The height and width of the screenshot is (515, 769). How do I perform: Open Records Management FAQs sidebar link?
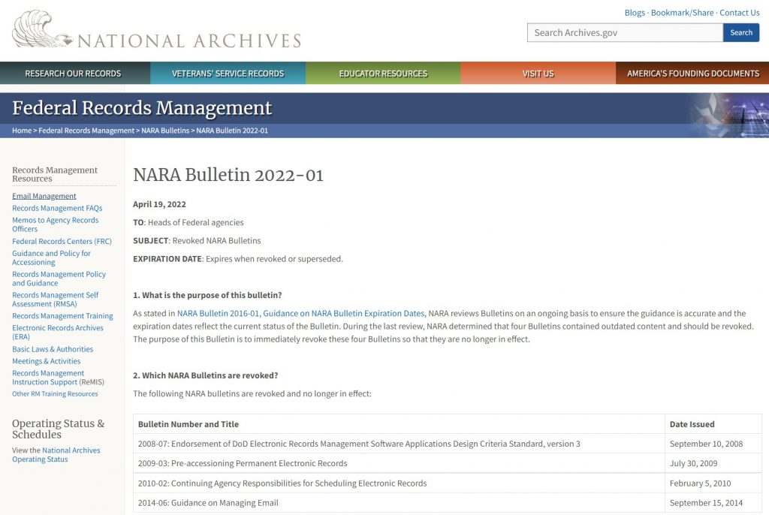(57, 208)
